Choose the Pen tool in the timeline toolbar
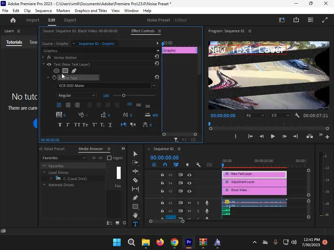 point(135,198)
